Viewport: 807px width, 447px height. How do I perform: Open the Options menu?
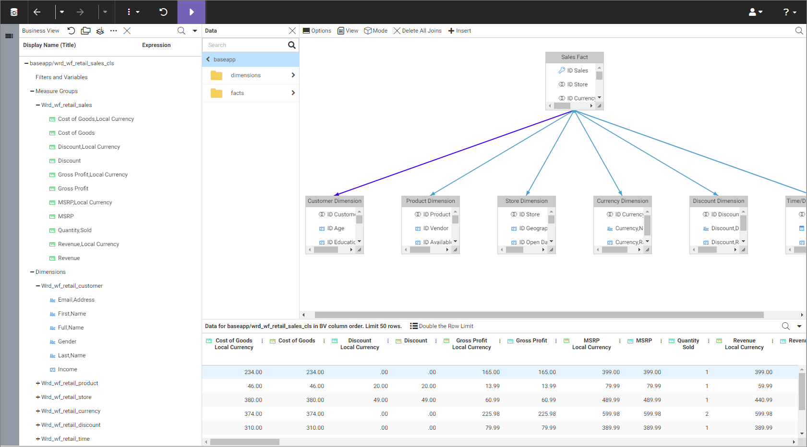pos(317,31)
